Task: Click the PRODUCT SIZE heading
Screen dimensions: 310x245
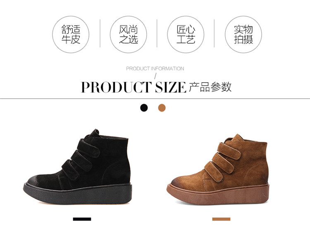Action: point(134,87)
